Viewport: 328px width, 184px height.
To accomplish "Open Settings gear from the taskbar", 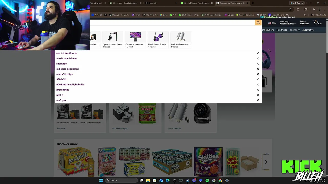I will 227,180.
